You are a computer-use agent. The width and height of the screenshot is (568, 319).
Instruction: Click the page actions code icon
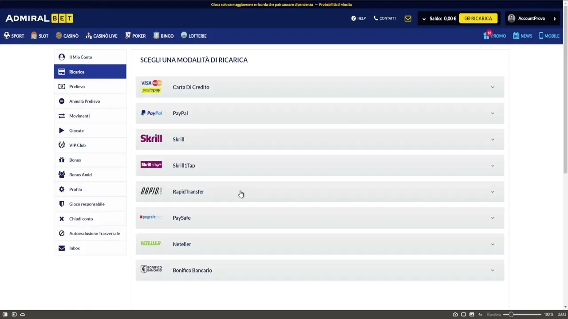click(x=480, y=315)
